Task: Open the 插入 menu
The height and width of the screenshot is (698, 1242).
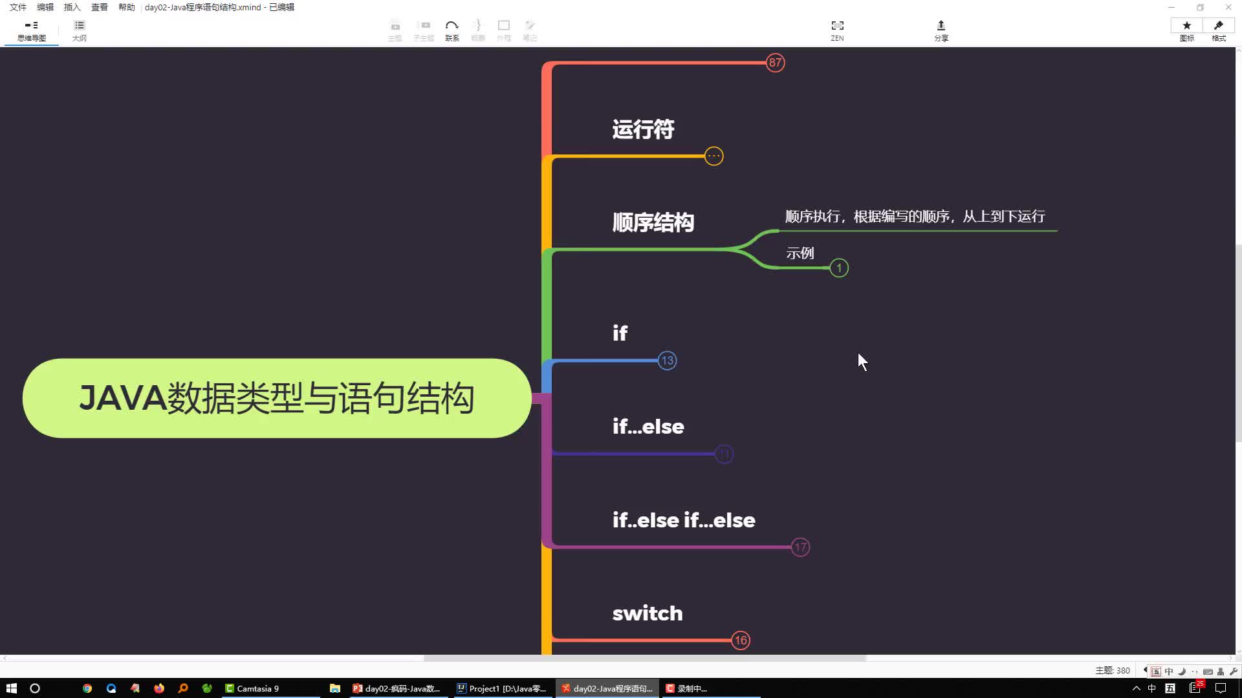Action: tap(72, 7)
